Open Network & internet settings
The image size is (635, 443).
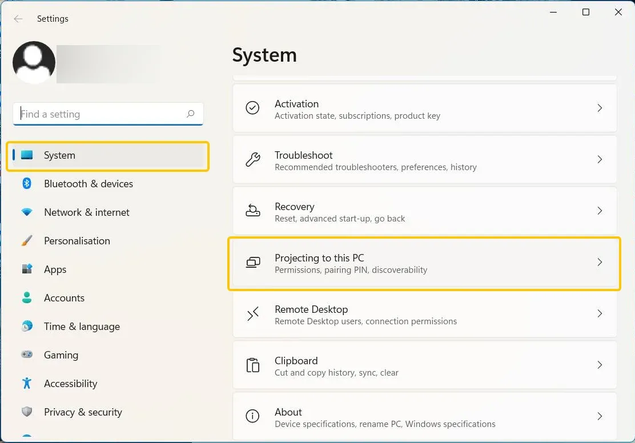click(108, 212)
